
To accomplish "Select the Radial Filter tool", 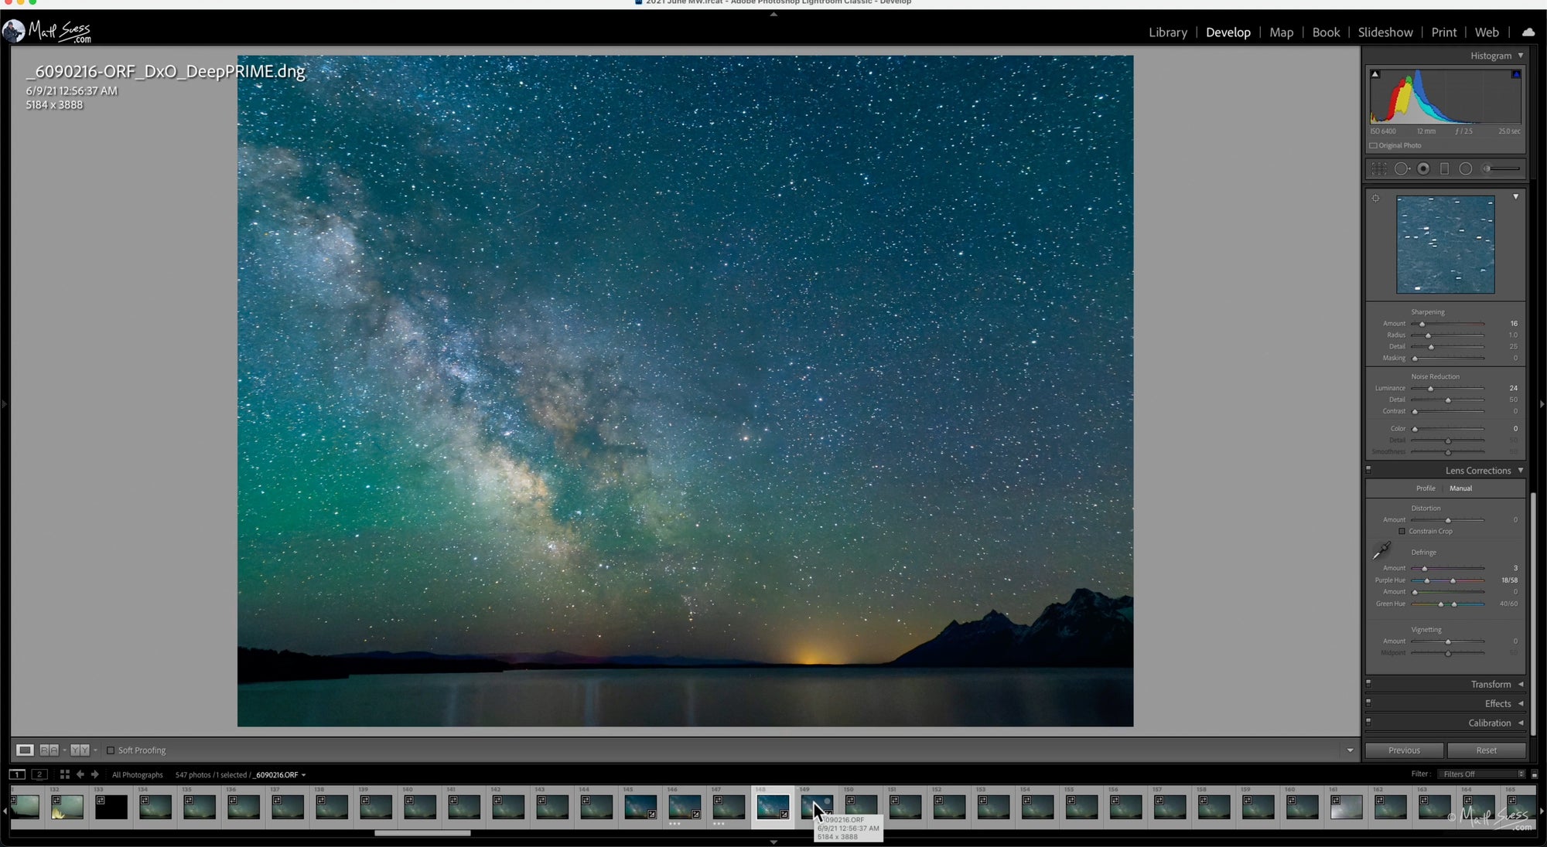I will [x=1465, y=168].
